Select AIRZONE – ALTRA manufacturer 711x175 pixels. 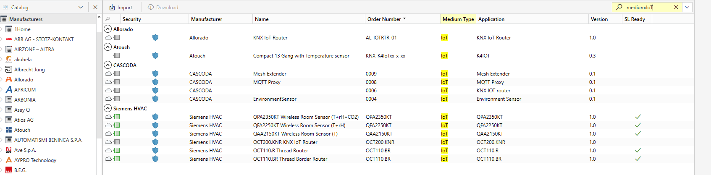tap(34, 49)
